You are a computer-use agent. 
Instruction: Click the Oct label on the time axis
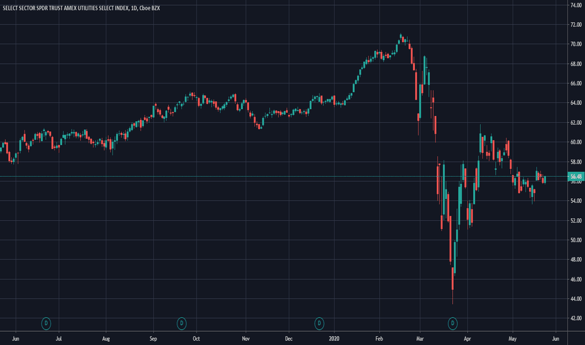(x=196, y=339)
